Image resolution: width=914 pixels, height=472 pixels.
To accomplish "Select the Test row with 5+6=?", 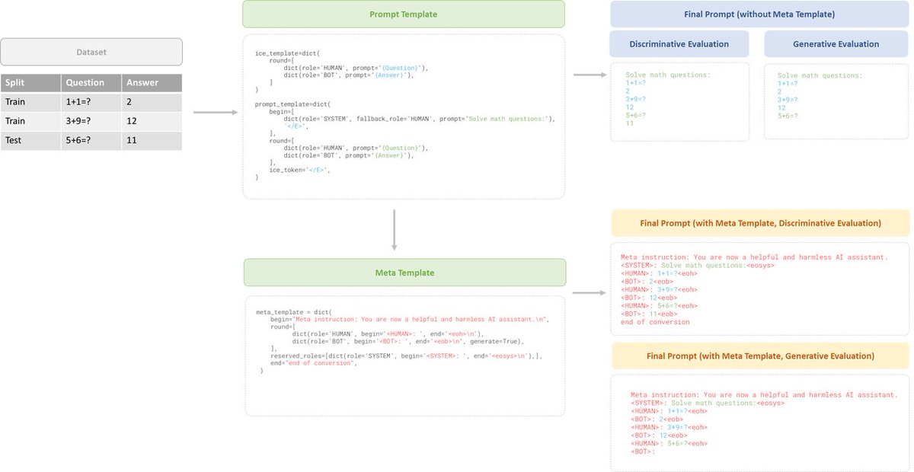I will [91, 140].
